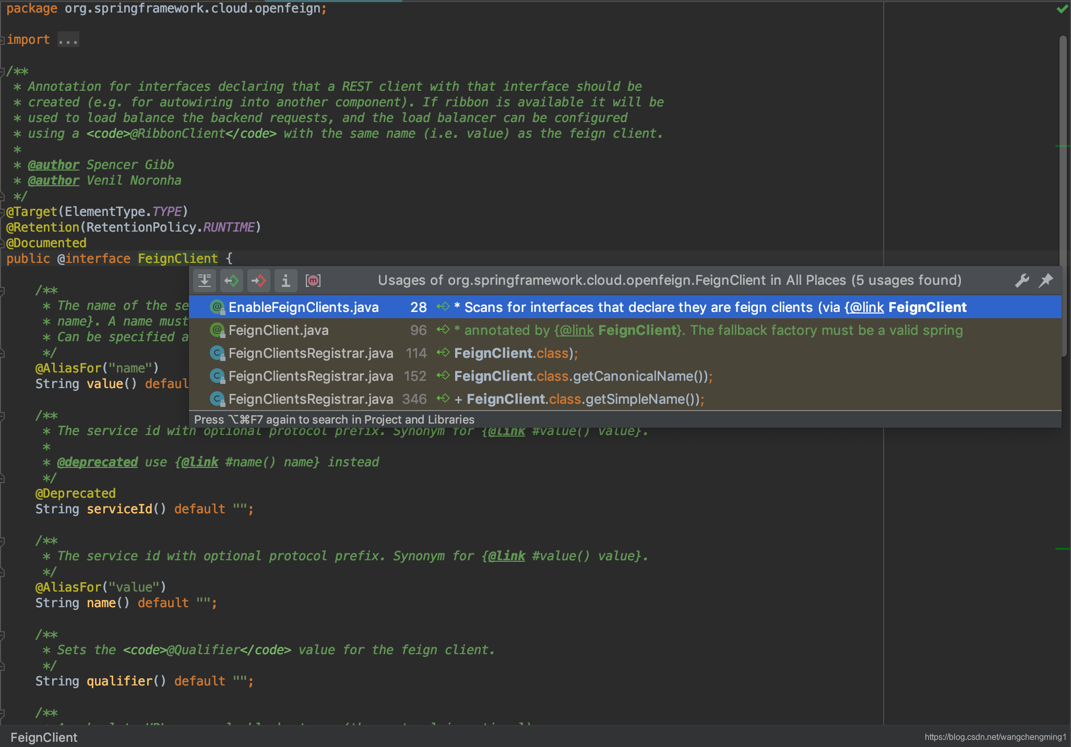Click the merge usages arrow icon
The width and height of the screenshot is (1071, 747).
pyautogui.click(x=205, y=281)
